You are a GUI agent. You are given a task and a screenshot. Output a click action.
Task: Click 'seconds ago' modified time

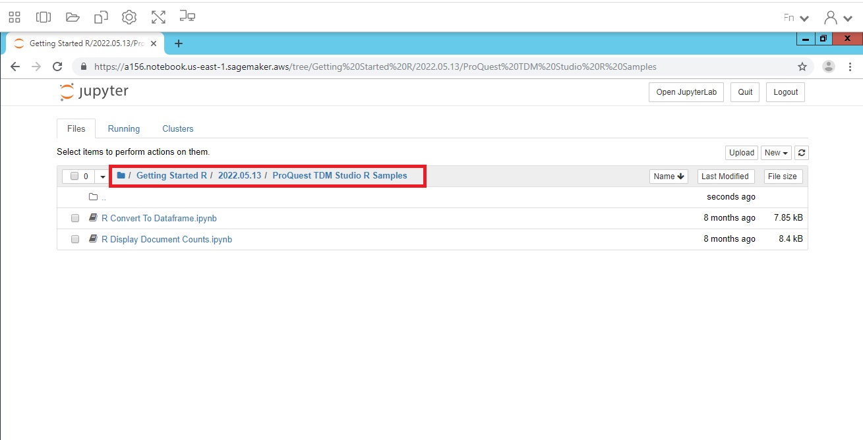731,197
